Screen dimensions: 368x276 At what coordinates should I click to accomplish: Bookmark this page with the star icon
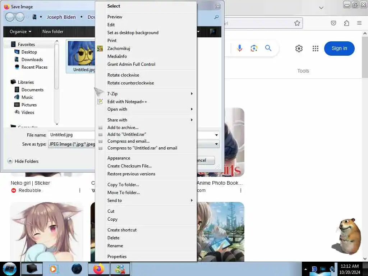coord(297,23)
